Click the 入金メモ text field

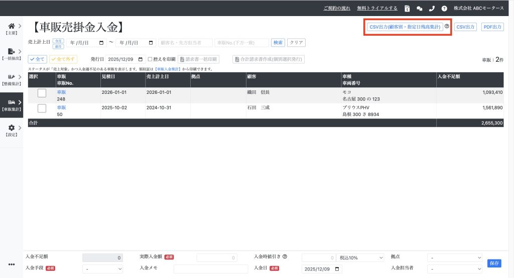tap(211, 269)
